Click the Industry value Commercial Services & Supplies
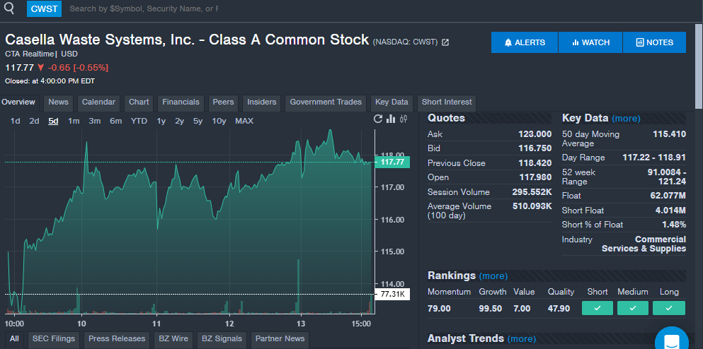Screen dimensions: 703x349 point(644,244)
